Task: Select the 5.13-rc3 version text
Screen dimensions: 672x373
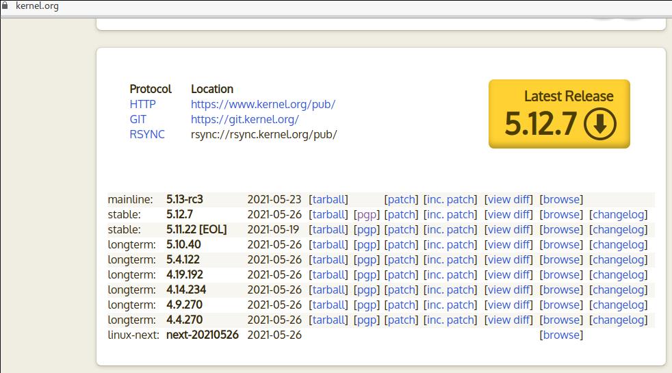Action: pyautogui.click(x=185, y=199)
